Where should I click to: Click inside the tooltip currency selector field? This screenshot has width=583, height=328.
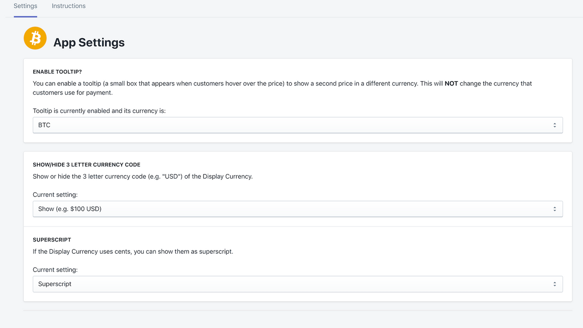pyautogui.click(x=182, y=125)
